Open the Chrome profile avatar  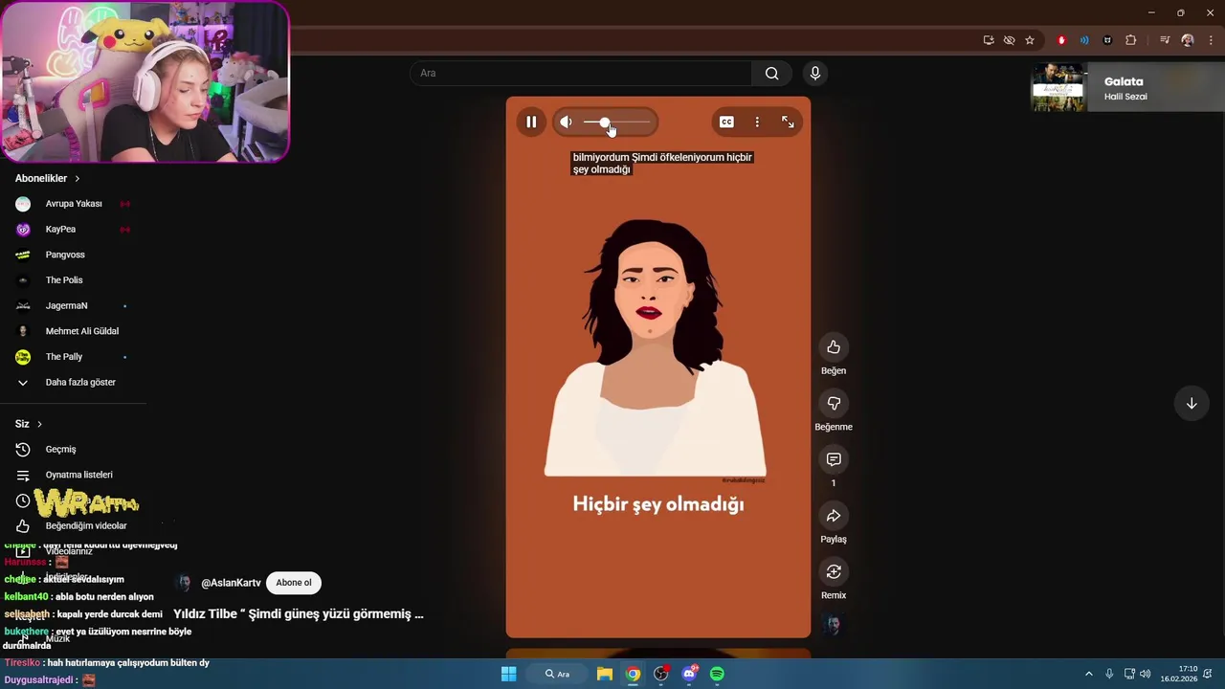coord(1188,40)
